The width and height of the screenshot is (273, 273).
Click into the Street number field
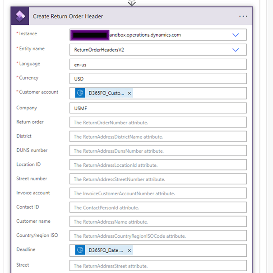tap(158, 179)
